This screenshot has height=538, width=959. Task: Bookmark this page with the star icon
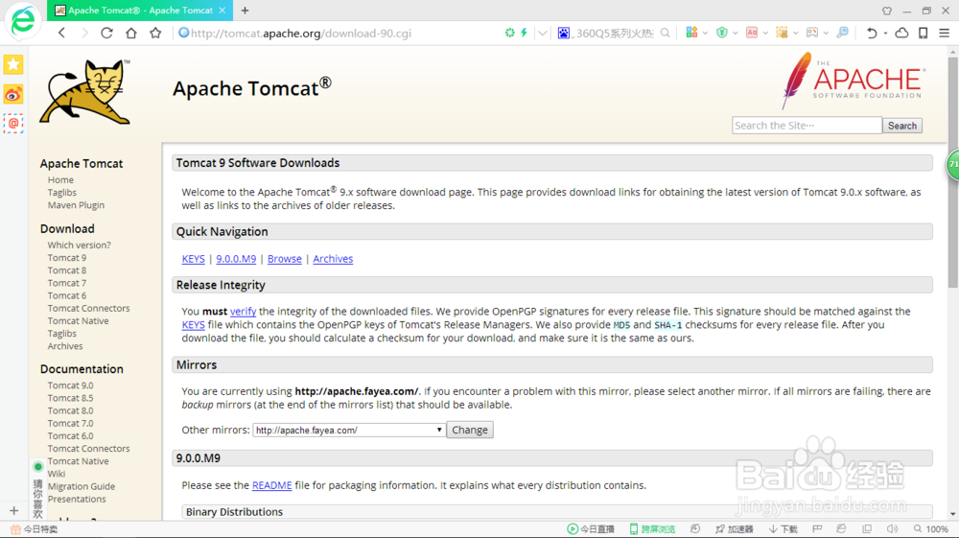click(x=155, y=33)
